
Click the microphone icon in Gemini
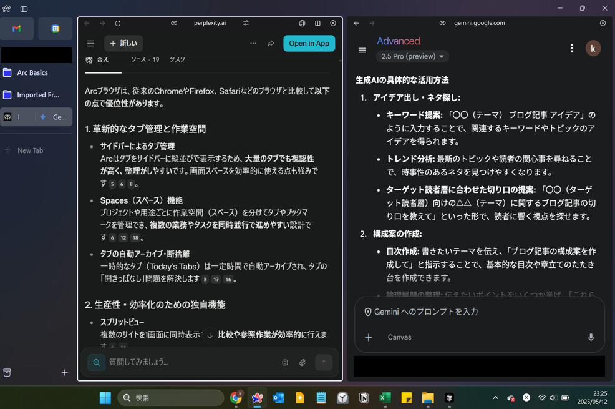click(591, 337)
